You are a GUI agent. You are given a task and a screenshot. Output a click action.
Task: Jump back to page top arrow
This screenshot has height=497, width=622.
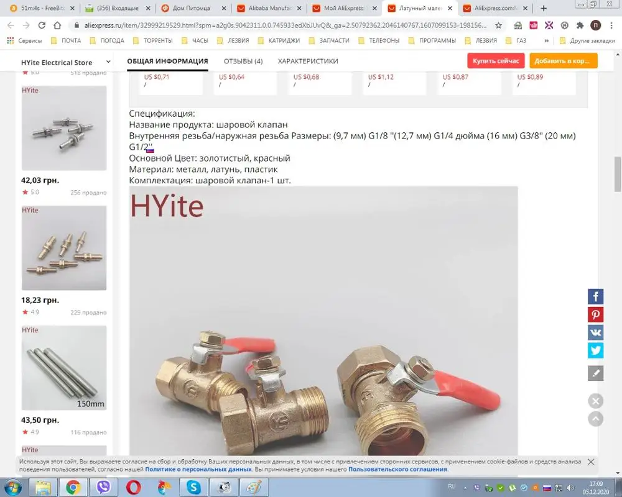(595, 419)
